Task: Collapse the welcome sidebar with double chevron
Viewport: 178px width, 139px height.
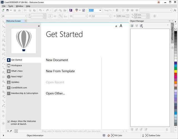Action: click(x=39, y=26)
